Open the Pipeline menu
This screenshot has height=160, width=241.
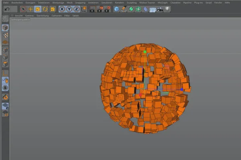(187, 3)
